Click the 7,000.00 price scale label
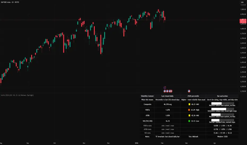Screen dimensions: 247x145 coord(243,9)
